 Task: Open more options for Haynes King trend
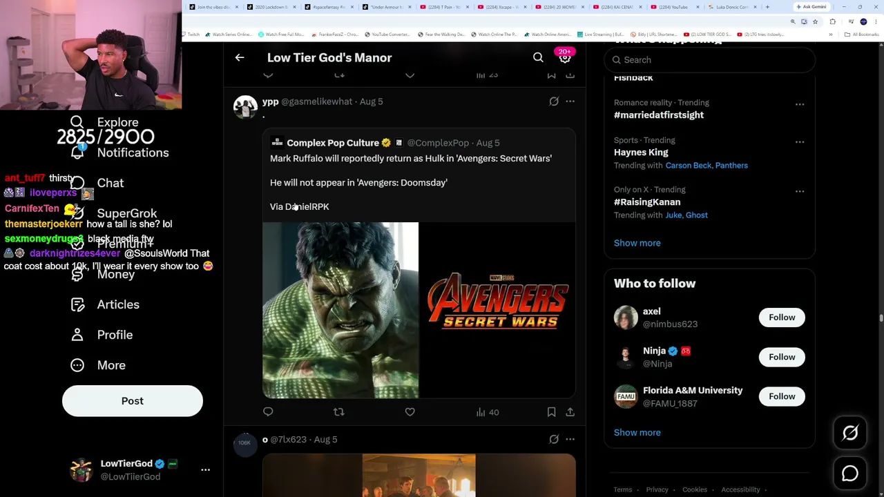point(800,142)
